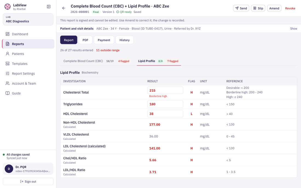Image resolution: width=301 pixels, height=188 pixels.
Task: Open Report Settings sliders icon
Action: (x=7, y=74)
